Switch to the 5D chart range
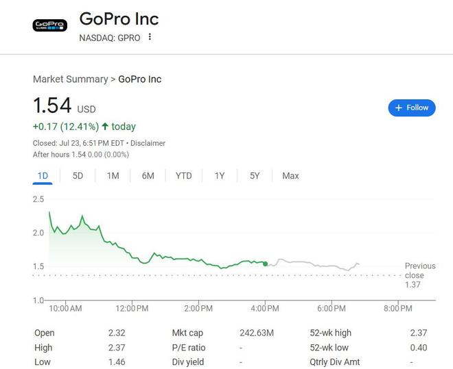453x369 pixels. pyautogui.click(x=78, y=176)
